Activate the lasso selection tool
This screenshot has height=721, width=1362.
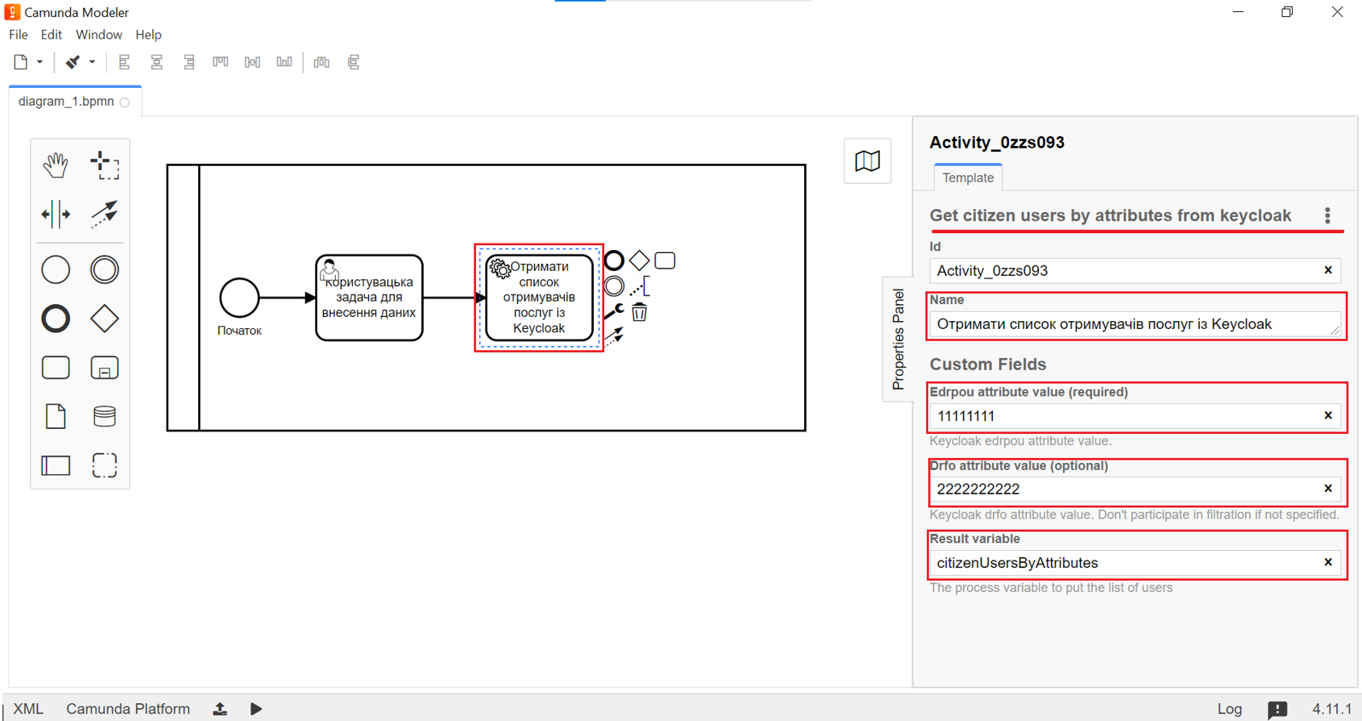pos(104,165)
